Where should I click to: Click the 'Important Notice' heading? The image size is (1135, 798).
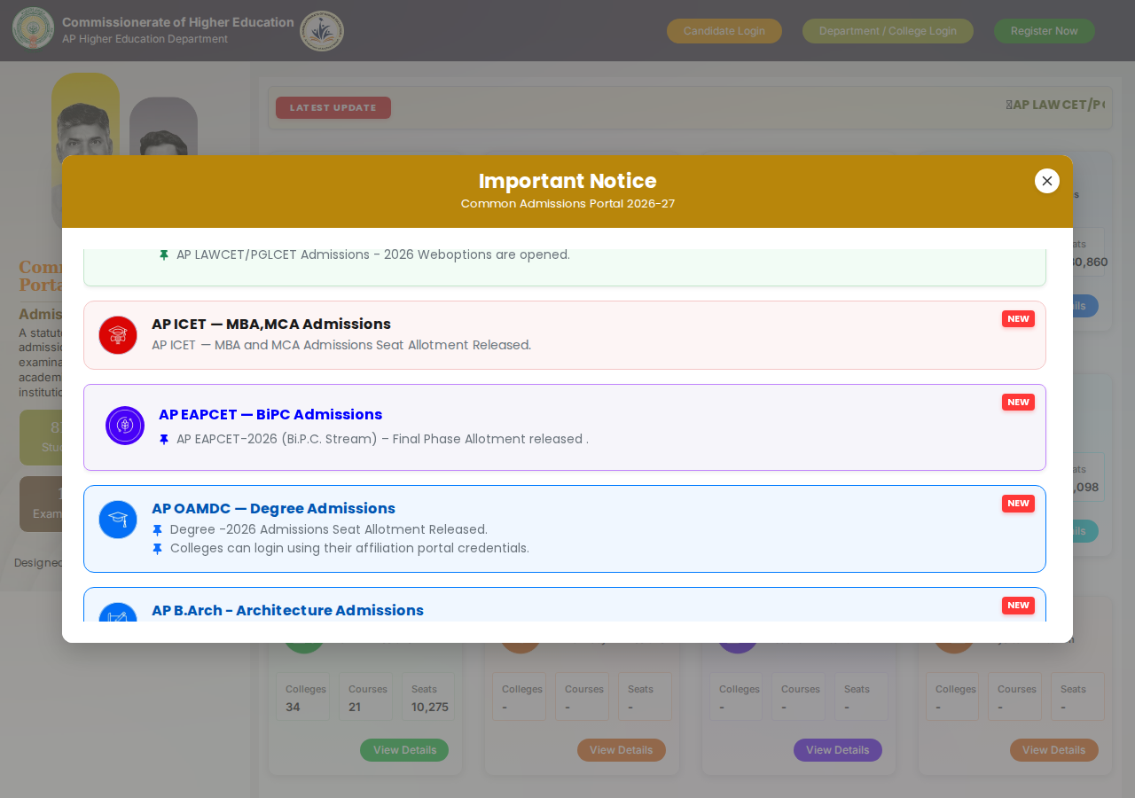[x=567, y=181]
